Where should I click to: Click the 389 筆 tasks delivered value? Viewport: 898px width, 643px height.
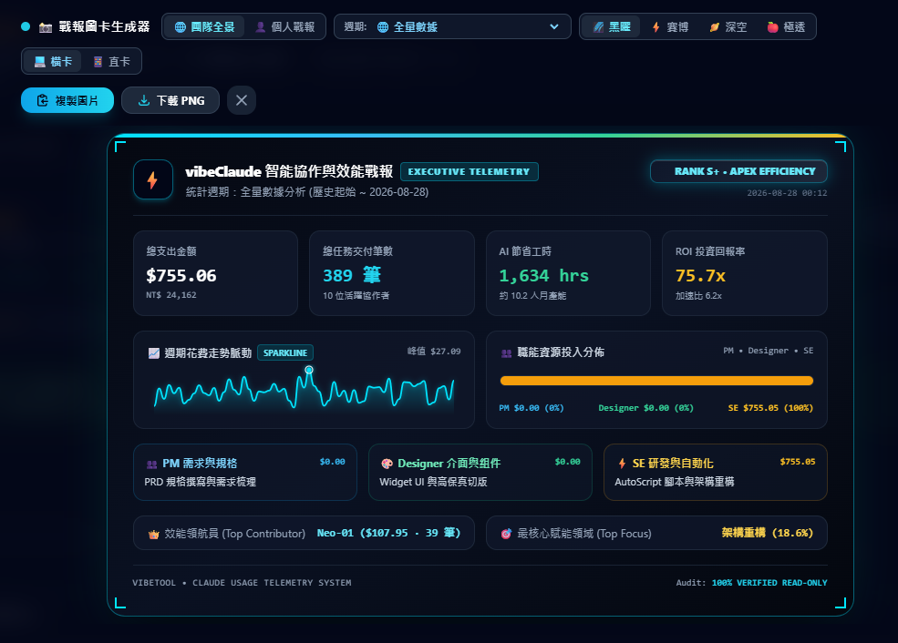[352, 275]
